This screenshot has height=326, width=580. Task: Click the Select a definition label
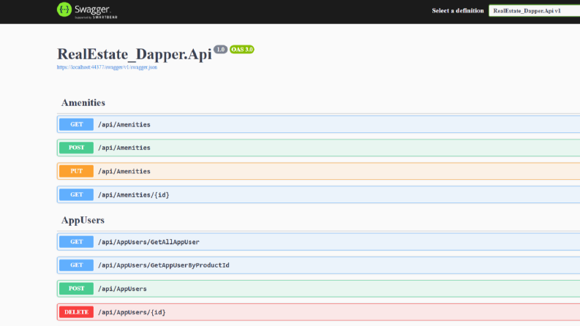point(458,11)
